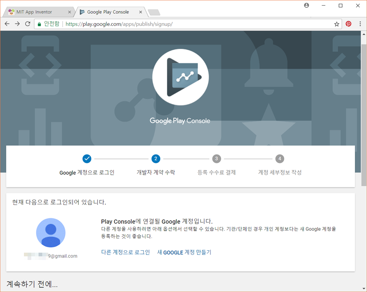
Task: Switch to the MIT App Inventor tab
Action: click(39, 12)
